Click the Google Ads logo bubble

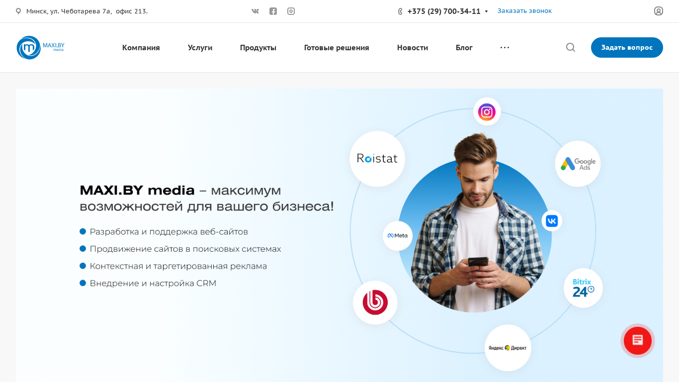(x=578, y=164)
